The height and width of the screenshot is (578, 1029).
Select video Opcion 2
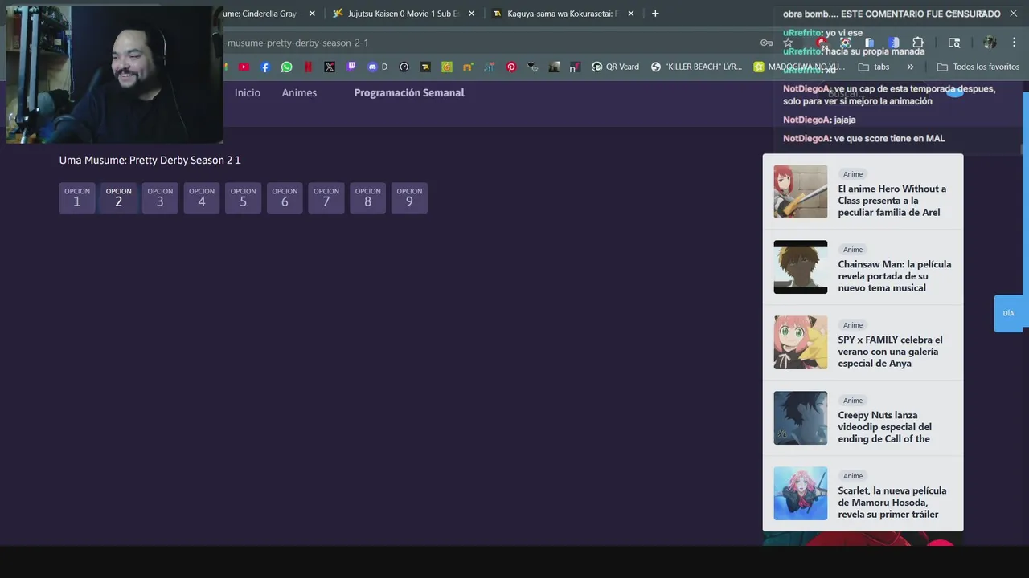pos(118,198)
